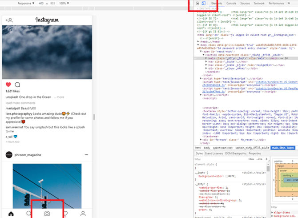
Task: Click the Instagram logo header
Action: [x=47, y=20]
